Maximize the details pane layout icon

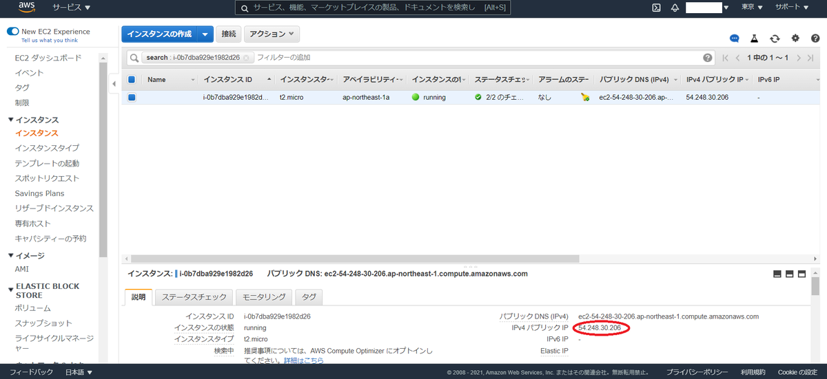coord(802,274)
